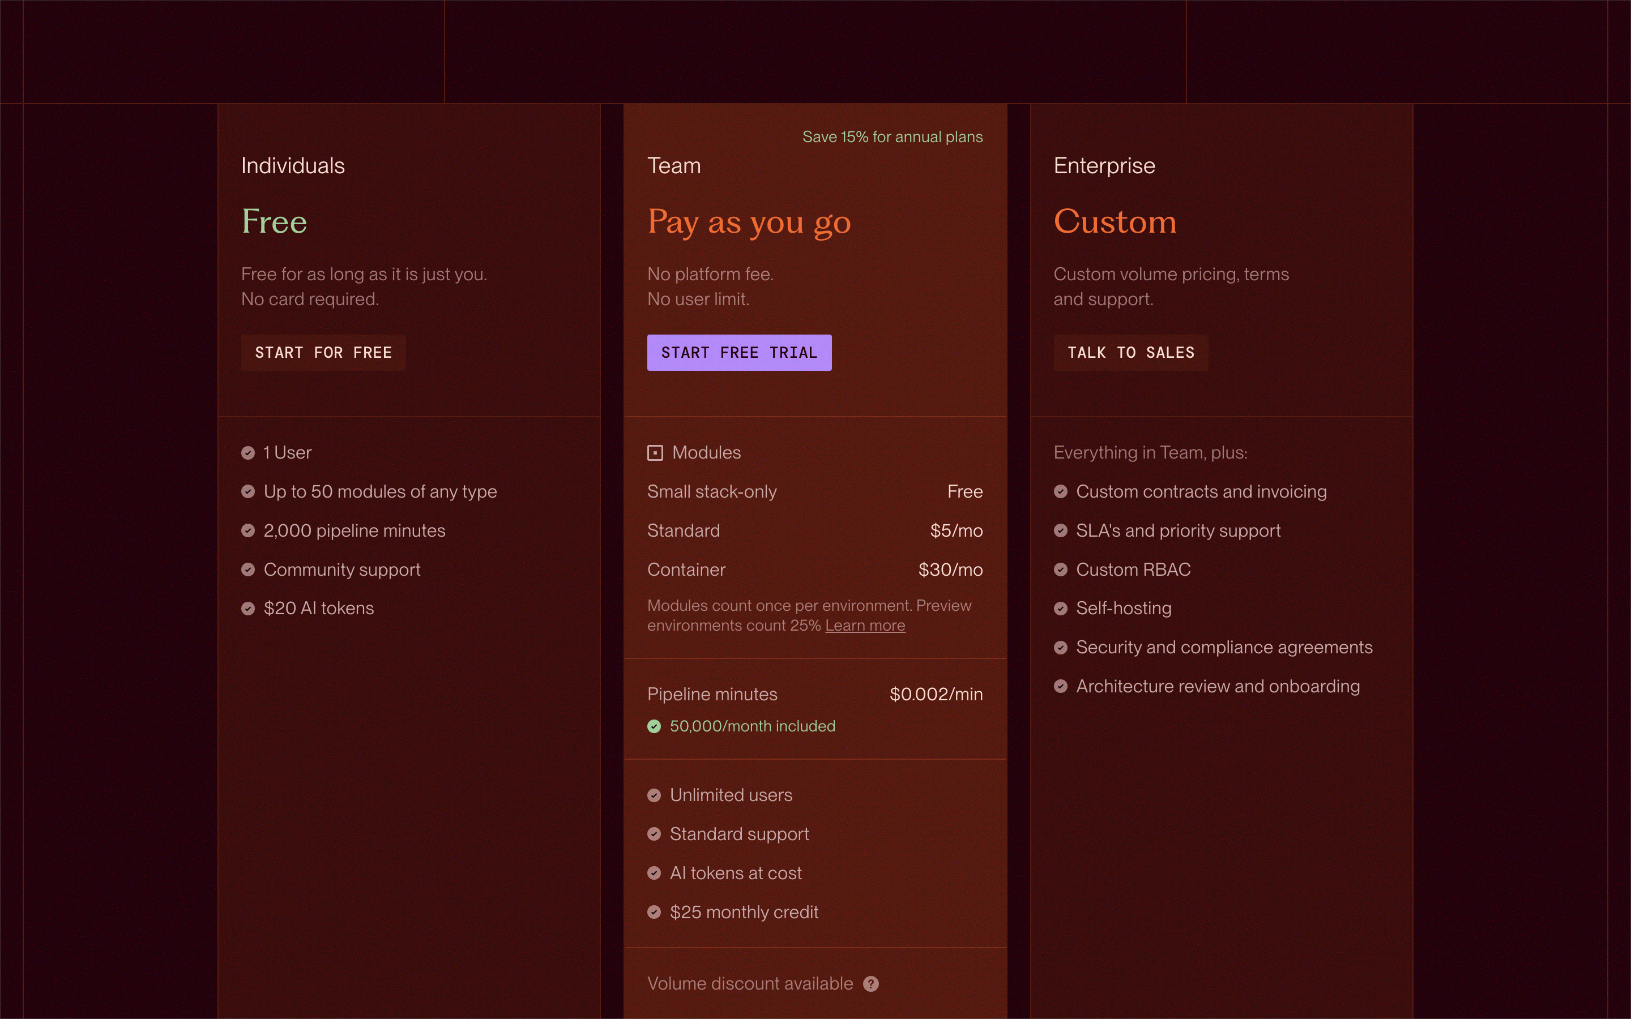This screenshot has width=1631, height=1019.
Task: Click the 'Modules' section label
Action: pyautogui.click(x=706, y=453)
